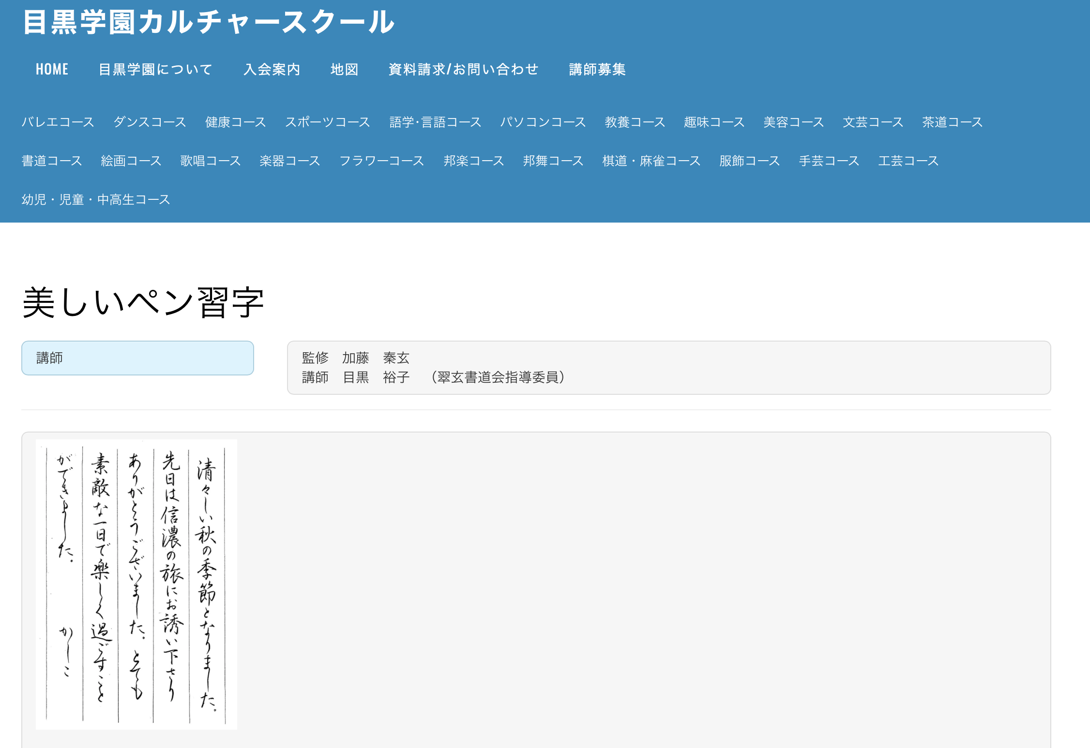Open 幼児・児童・中高生コース category
Image resolution: width=1090 pixels, height=748 pixels.
pos(96,199)
